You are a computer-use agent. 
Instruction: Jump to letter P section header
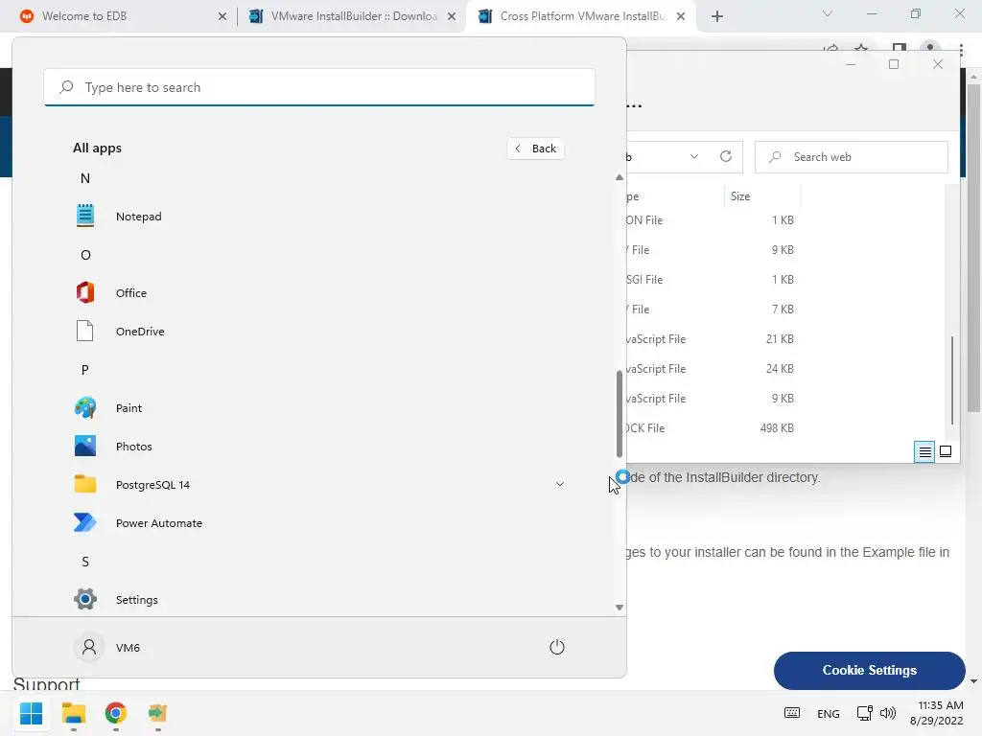(x=85, y=370)
